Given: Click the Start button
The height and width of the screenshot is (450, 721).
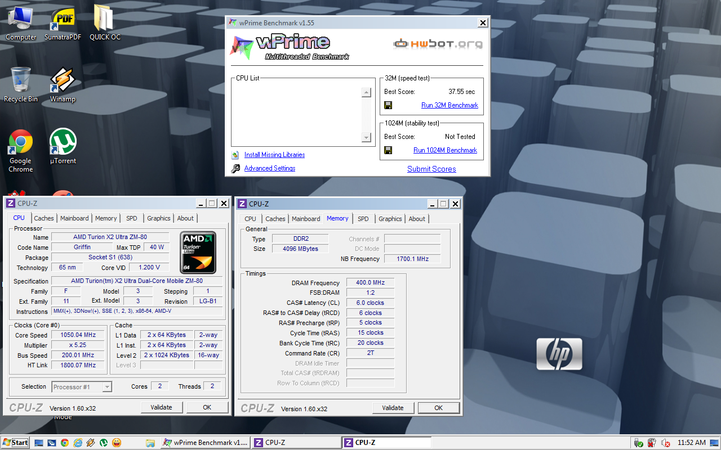Looking at the screenshot, I should (x=15, y=443).
